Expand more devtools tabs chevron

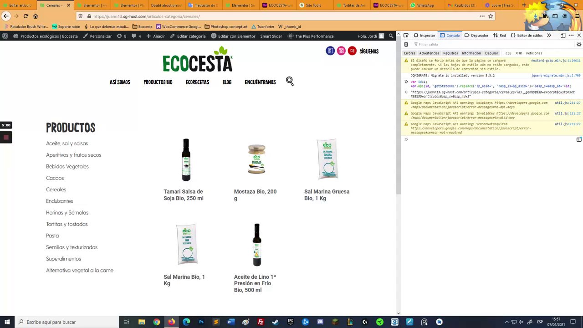click(549, 35)
